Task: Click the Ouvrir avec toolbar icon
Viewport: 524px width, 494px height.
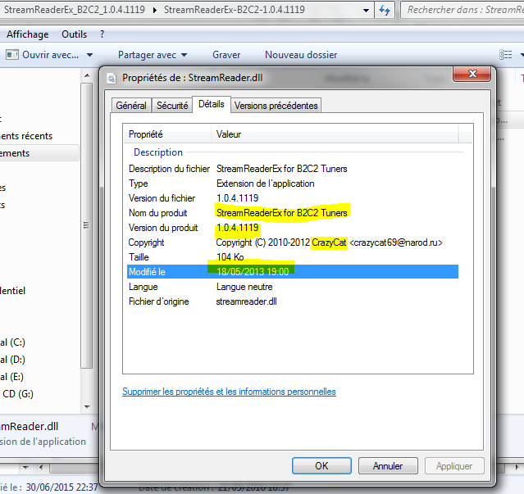Action: click(12, 55)
